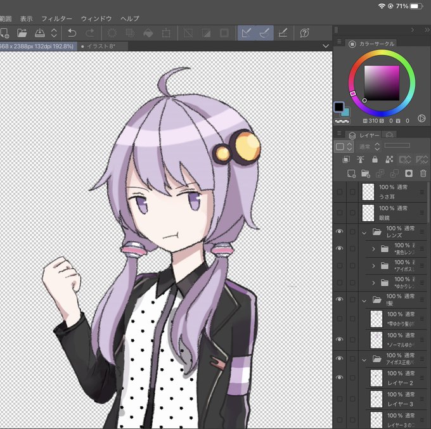This screenshot has width=431, height=429.
Task: Open the ヘルプ menu
Action: point(130,18)
